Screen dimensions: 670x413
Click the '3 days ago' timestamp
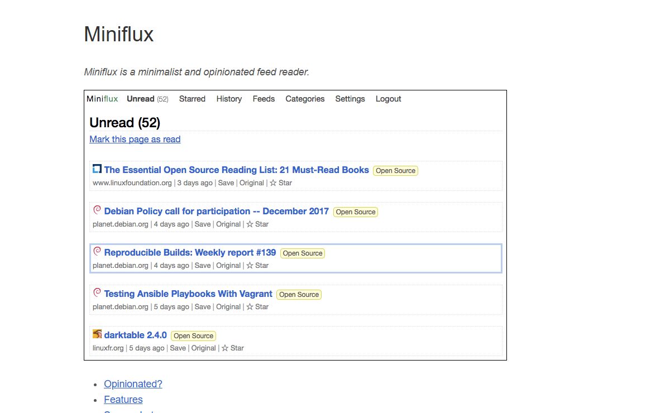point(195,183)
